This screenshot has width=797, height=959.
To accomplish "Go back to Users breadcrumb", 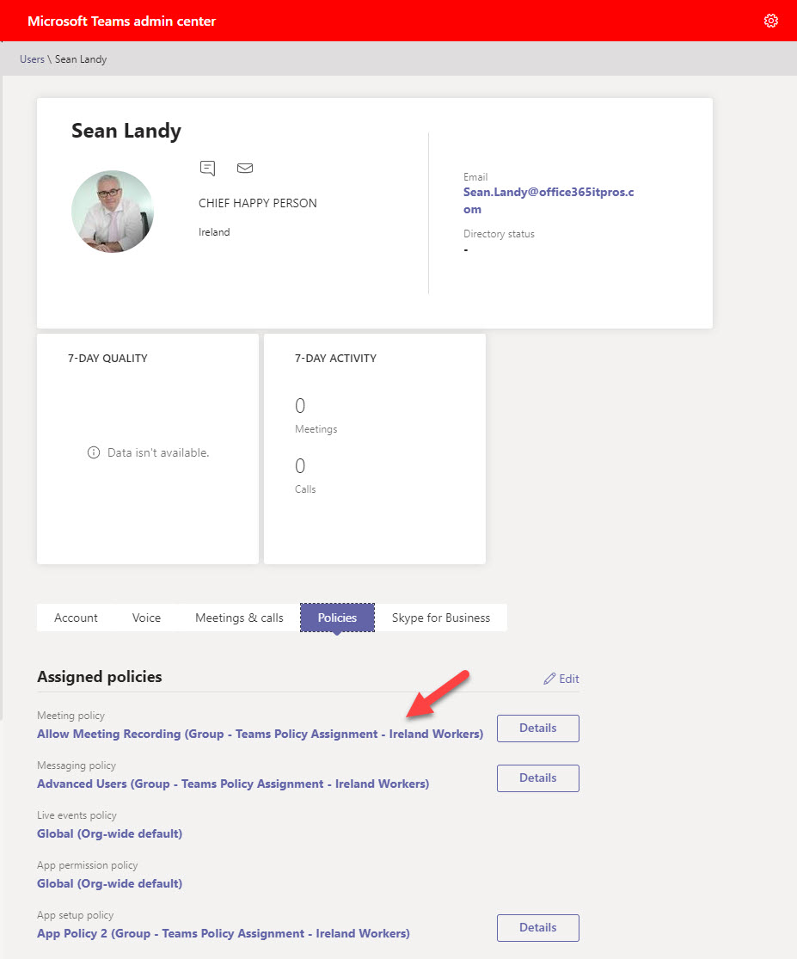I will point(32,59).
